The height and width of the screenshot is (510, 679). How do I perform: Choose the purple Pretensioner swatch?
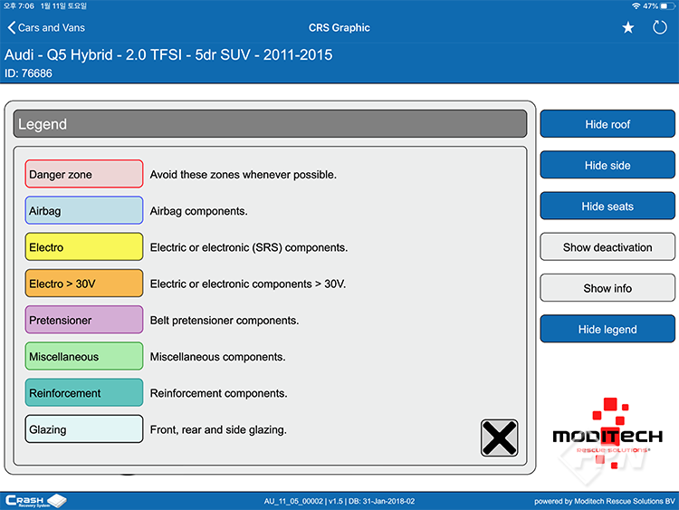[x=84, y=320]
